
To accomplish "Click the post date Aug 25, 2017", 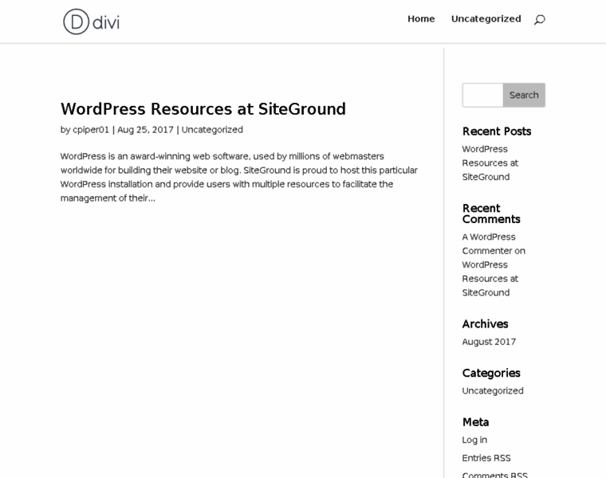I will tap(145, 130).
